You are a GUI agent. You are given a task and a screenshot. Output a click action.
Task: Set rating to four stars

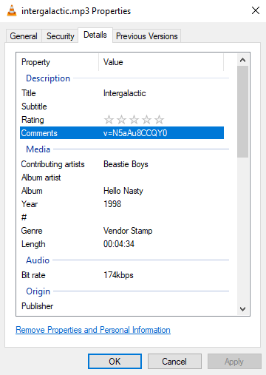click(x=146, y=120)
